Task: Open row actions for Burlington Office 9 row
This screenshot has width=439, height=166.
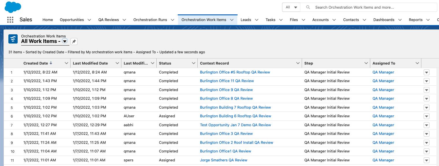Action: 426,90
